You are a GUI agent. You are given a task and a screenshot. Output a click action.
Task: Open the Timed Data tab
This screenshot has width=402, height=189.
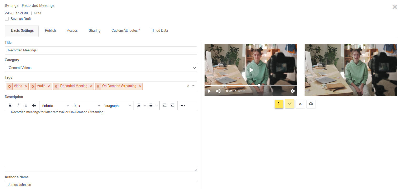coord(159,31)
